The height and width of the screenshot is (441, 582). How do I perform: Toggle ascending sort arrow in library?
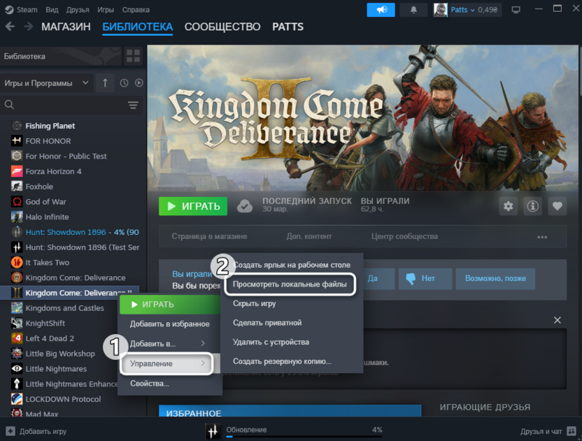[x=105, y=82]
